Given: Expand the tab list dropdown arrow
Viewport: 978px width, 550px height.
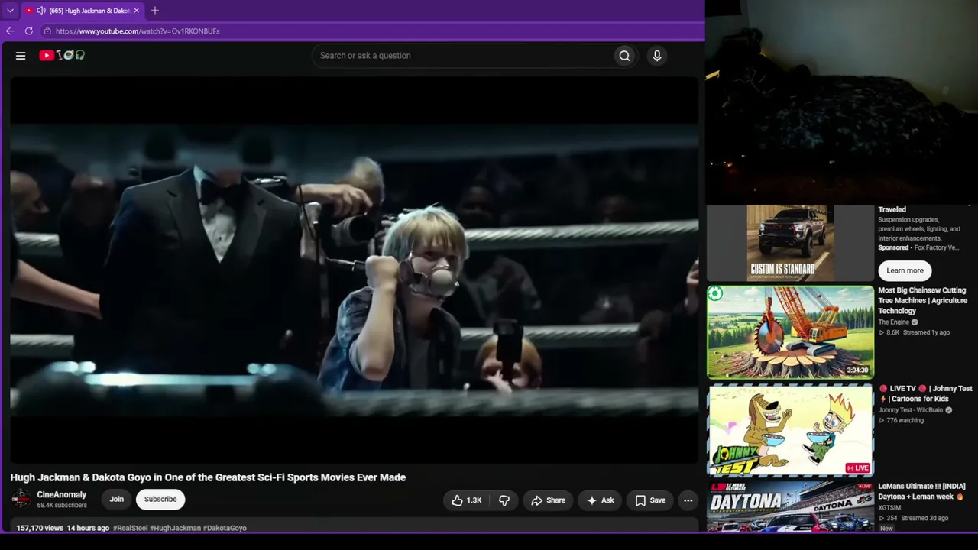Looking at the screenshot, I should [10, 11].
